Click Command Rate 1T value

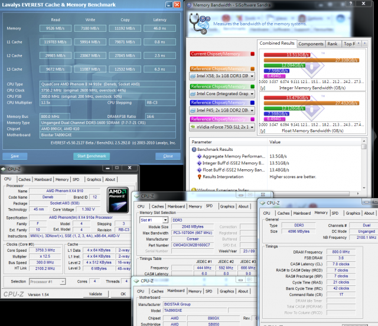coord(341,295)
